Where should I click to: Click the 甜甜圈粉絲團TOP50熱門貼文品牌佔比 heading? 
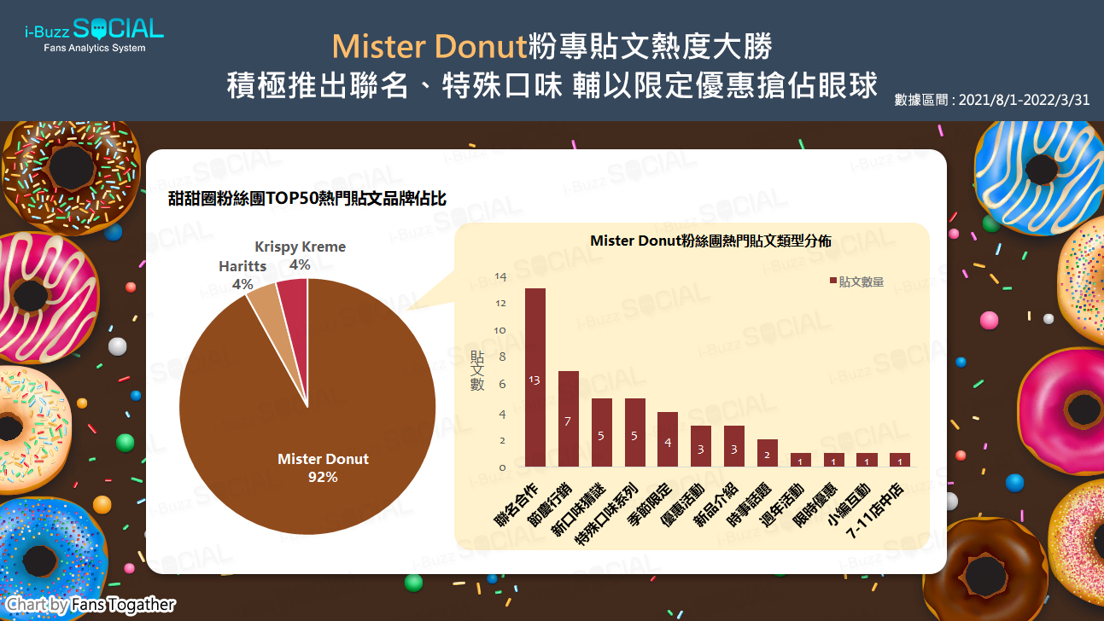307,199
